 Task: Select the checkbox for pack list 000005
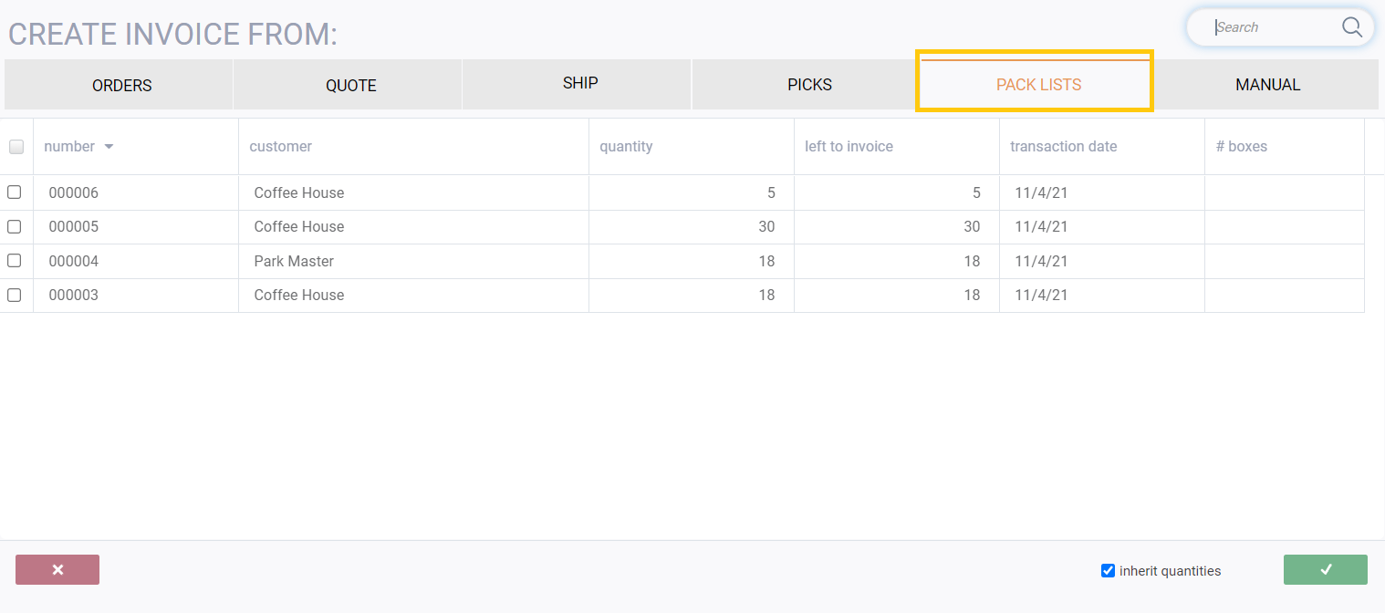point(14,226)
